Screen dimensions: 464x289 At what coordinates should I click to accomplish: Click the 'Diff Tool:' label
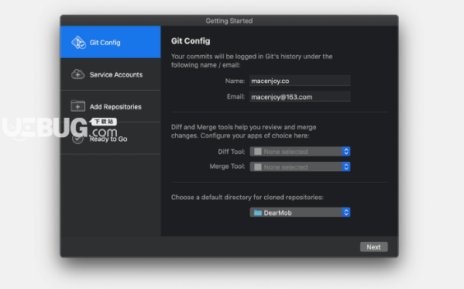click(x=232, y=152)
